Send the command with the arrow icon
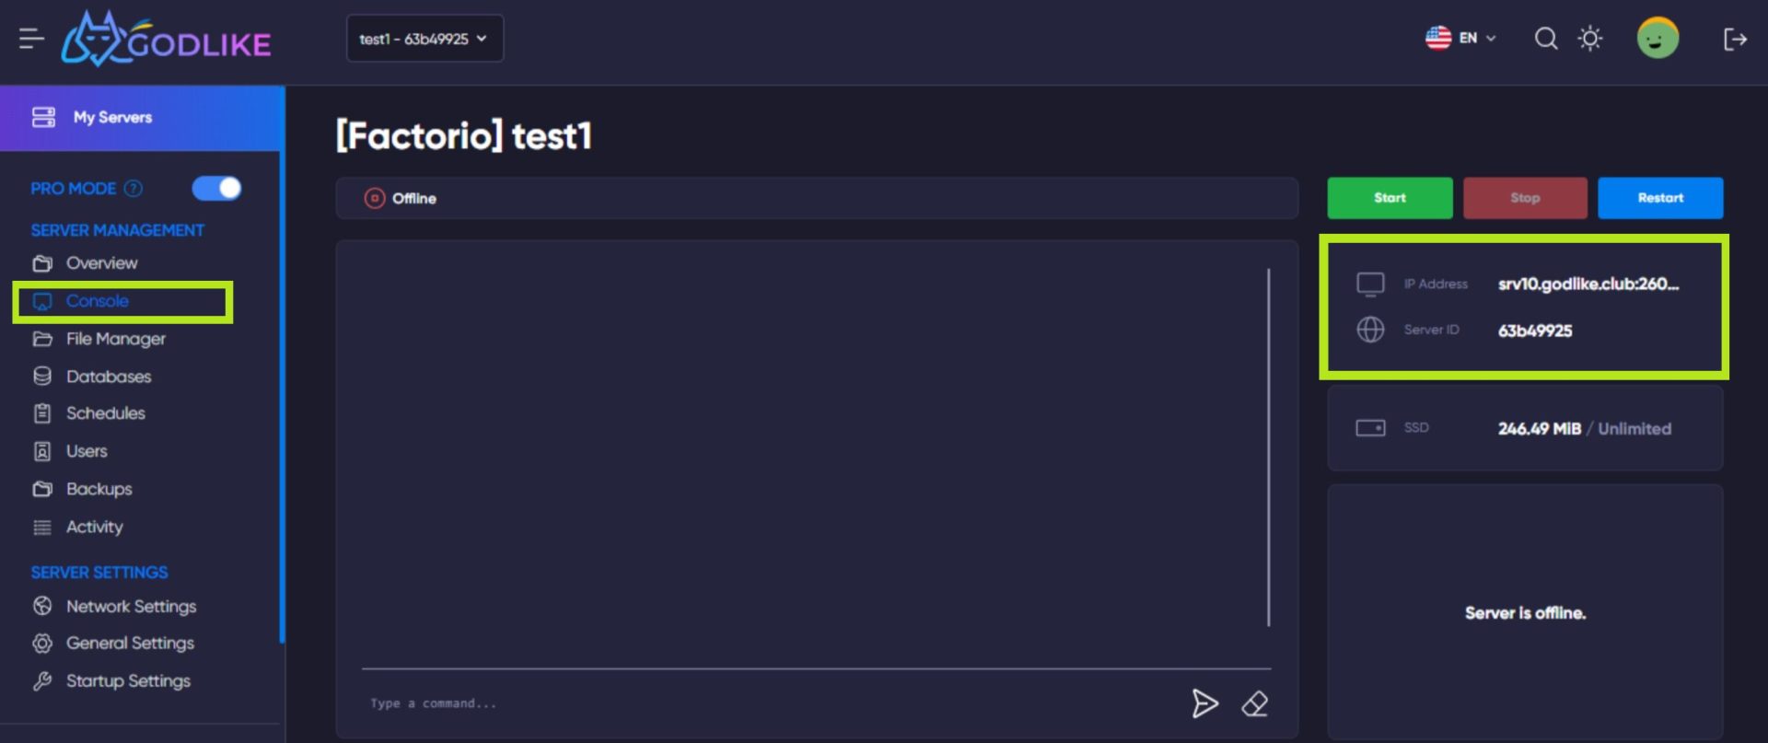Image resolution: width=1768 pixels, height=743 pixels. tap(1204, 703)
